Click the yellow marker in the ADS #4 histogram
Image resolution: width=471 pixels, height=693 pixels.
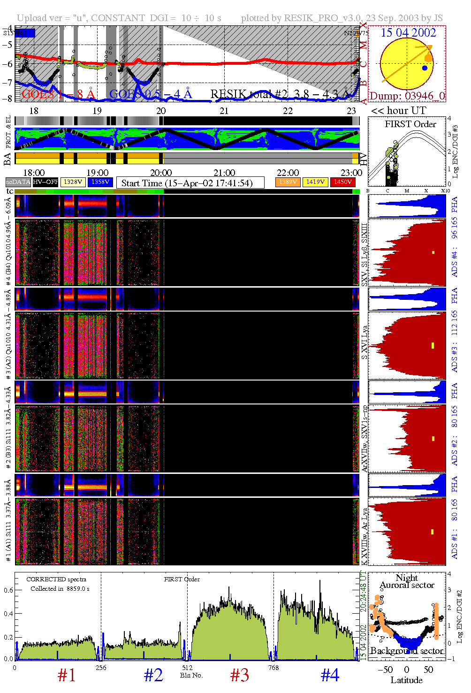433,252
